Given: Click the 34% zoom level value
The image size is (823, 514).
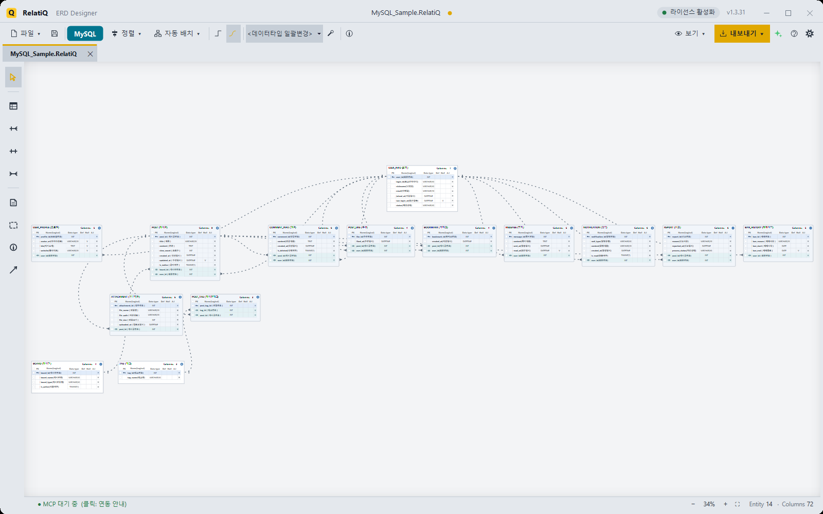Looking at the screenshot, I should (x=709, y=504).
